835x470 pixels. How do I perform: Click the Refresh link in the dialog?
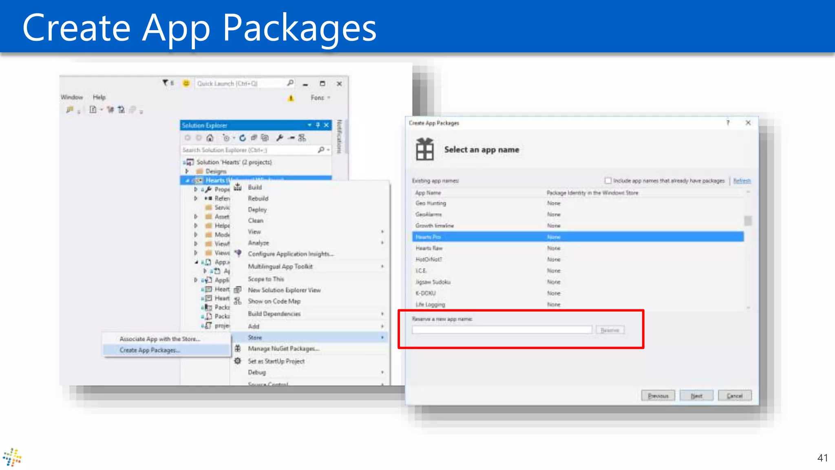[x=742, y=181]
